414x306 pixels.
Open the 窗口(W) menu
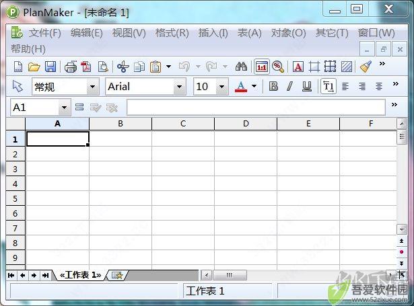376,33
